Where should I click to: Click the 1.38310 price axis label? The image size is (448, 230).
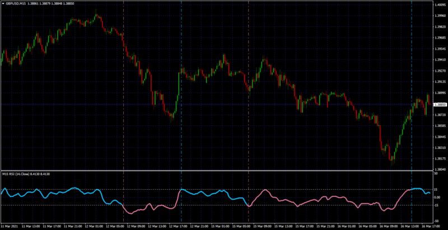coord(440,148)
